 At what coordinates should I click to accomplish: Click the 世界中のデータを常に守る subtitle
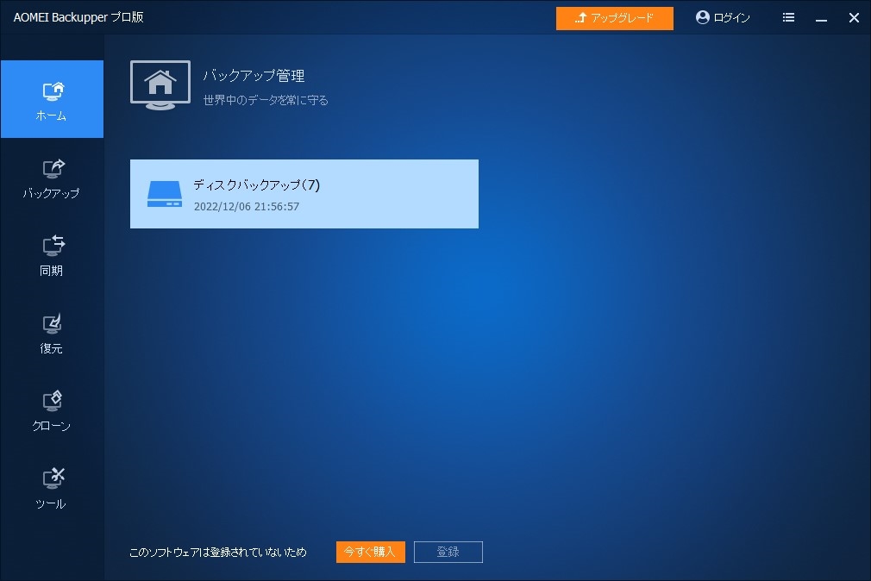266,100
